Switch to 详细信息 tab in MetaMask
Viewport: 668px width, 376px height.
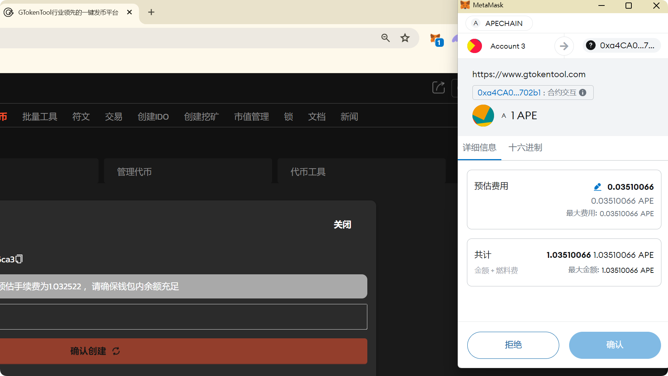tap(479, 147)
